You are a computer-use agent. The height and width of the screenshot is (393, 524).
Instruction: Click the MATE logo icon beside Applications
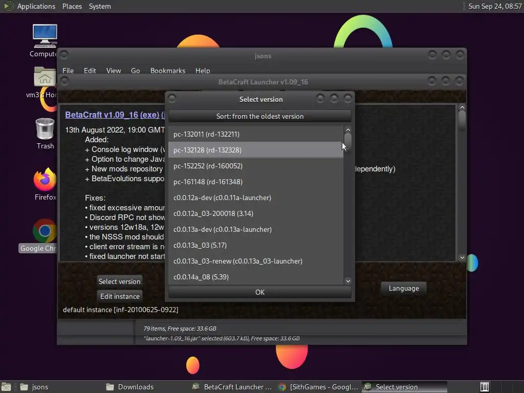[x=8, y=6]
